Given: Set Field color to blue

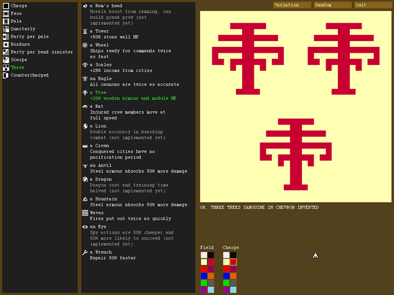Looking at the screenshot, I should (x=204, y=276).
